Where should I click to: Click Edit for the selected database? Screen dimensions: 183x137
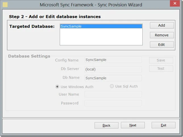pos(161,45)
